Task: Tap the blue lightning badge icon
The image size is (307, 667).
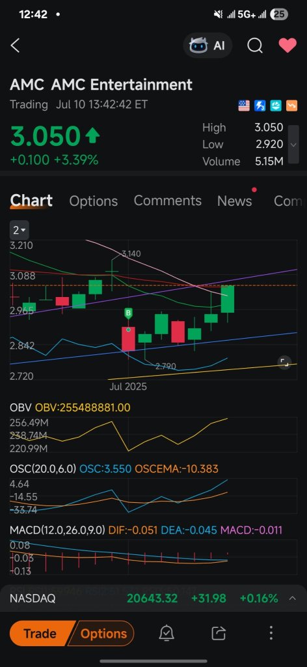Action: [260, 106]
